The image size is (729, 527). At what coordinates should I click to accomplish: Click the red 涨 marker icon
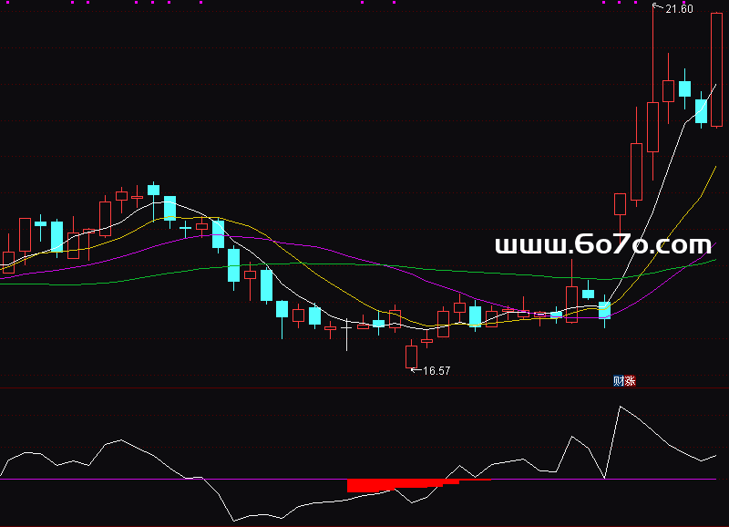tap(630, 381)
